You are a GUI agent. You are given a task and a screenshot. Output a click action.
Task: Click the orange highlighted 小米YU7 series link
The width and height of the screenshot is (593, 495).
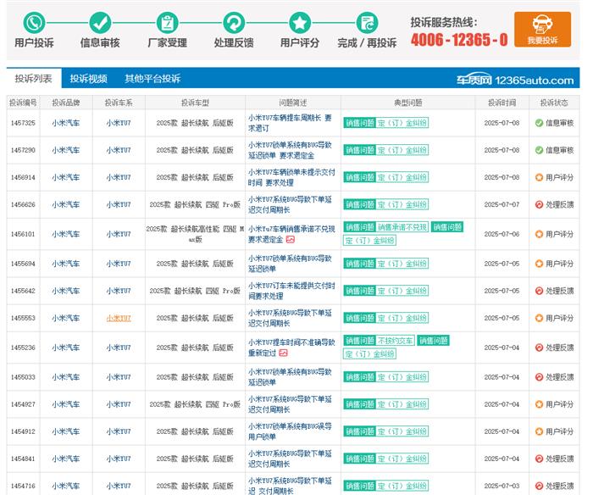pyautogui.click(x=119, y=318)
